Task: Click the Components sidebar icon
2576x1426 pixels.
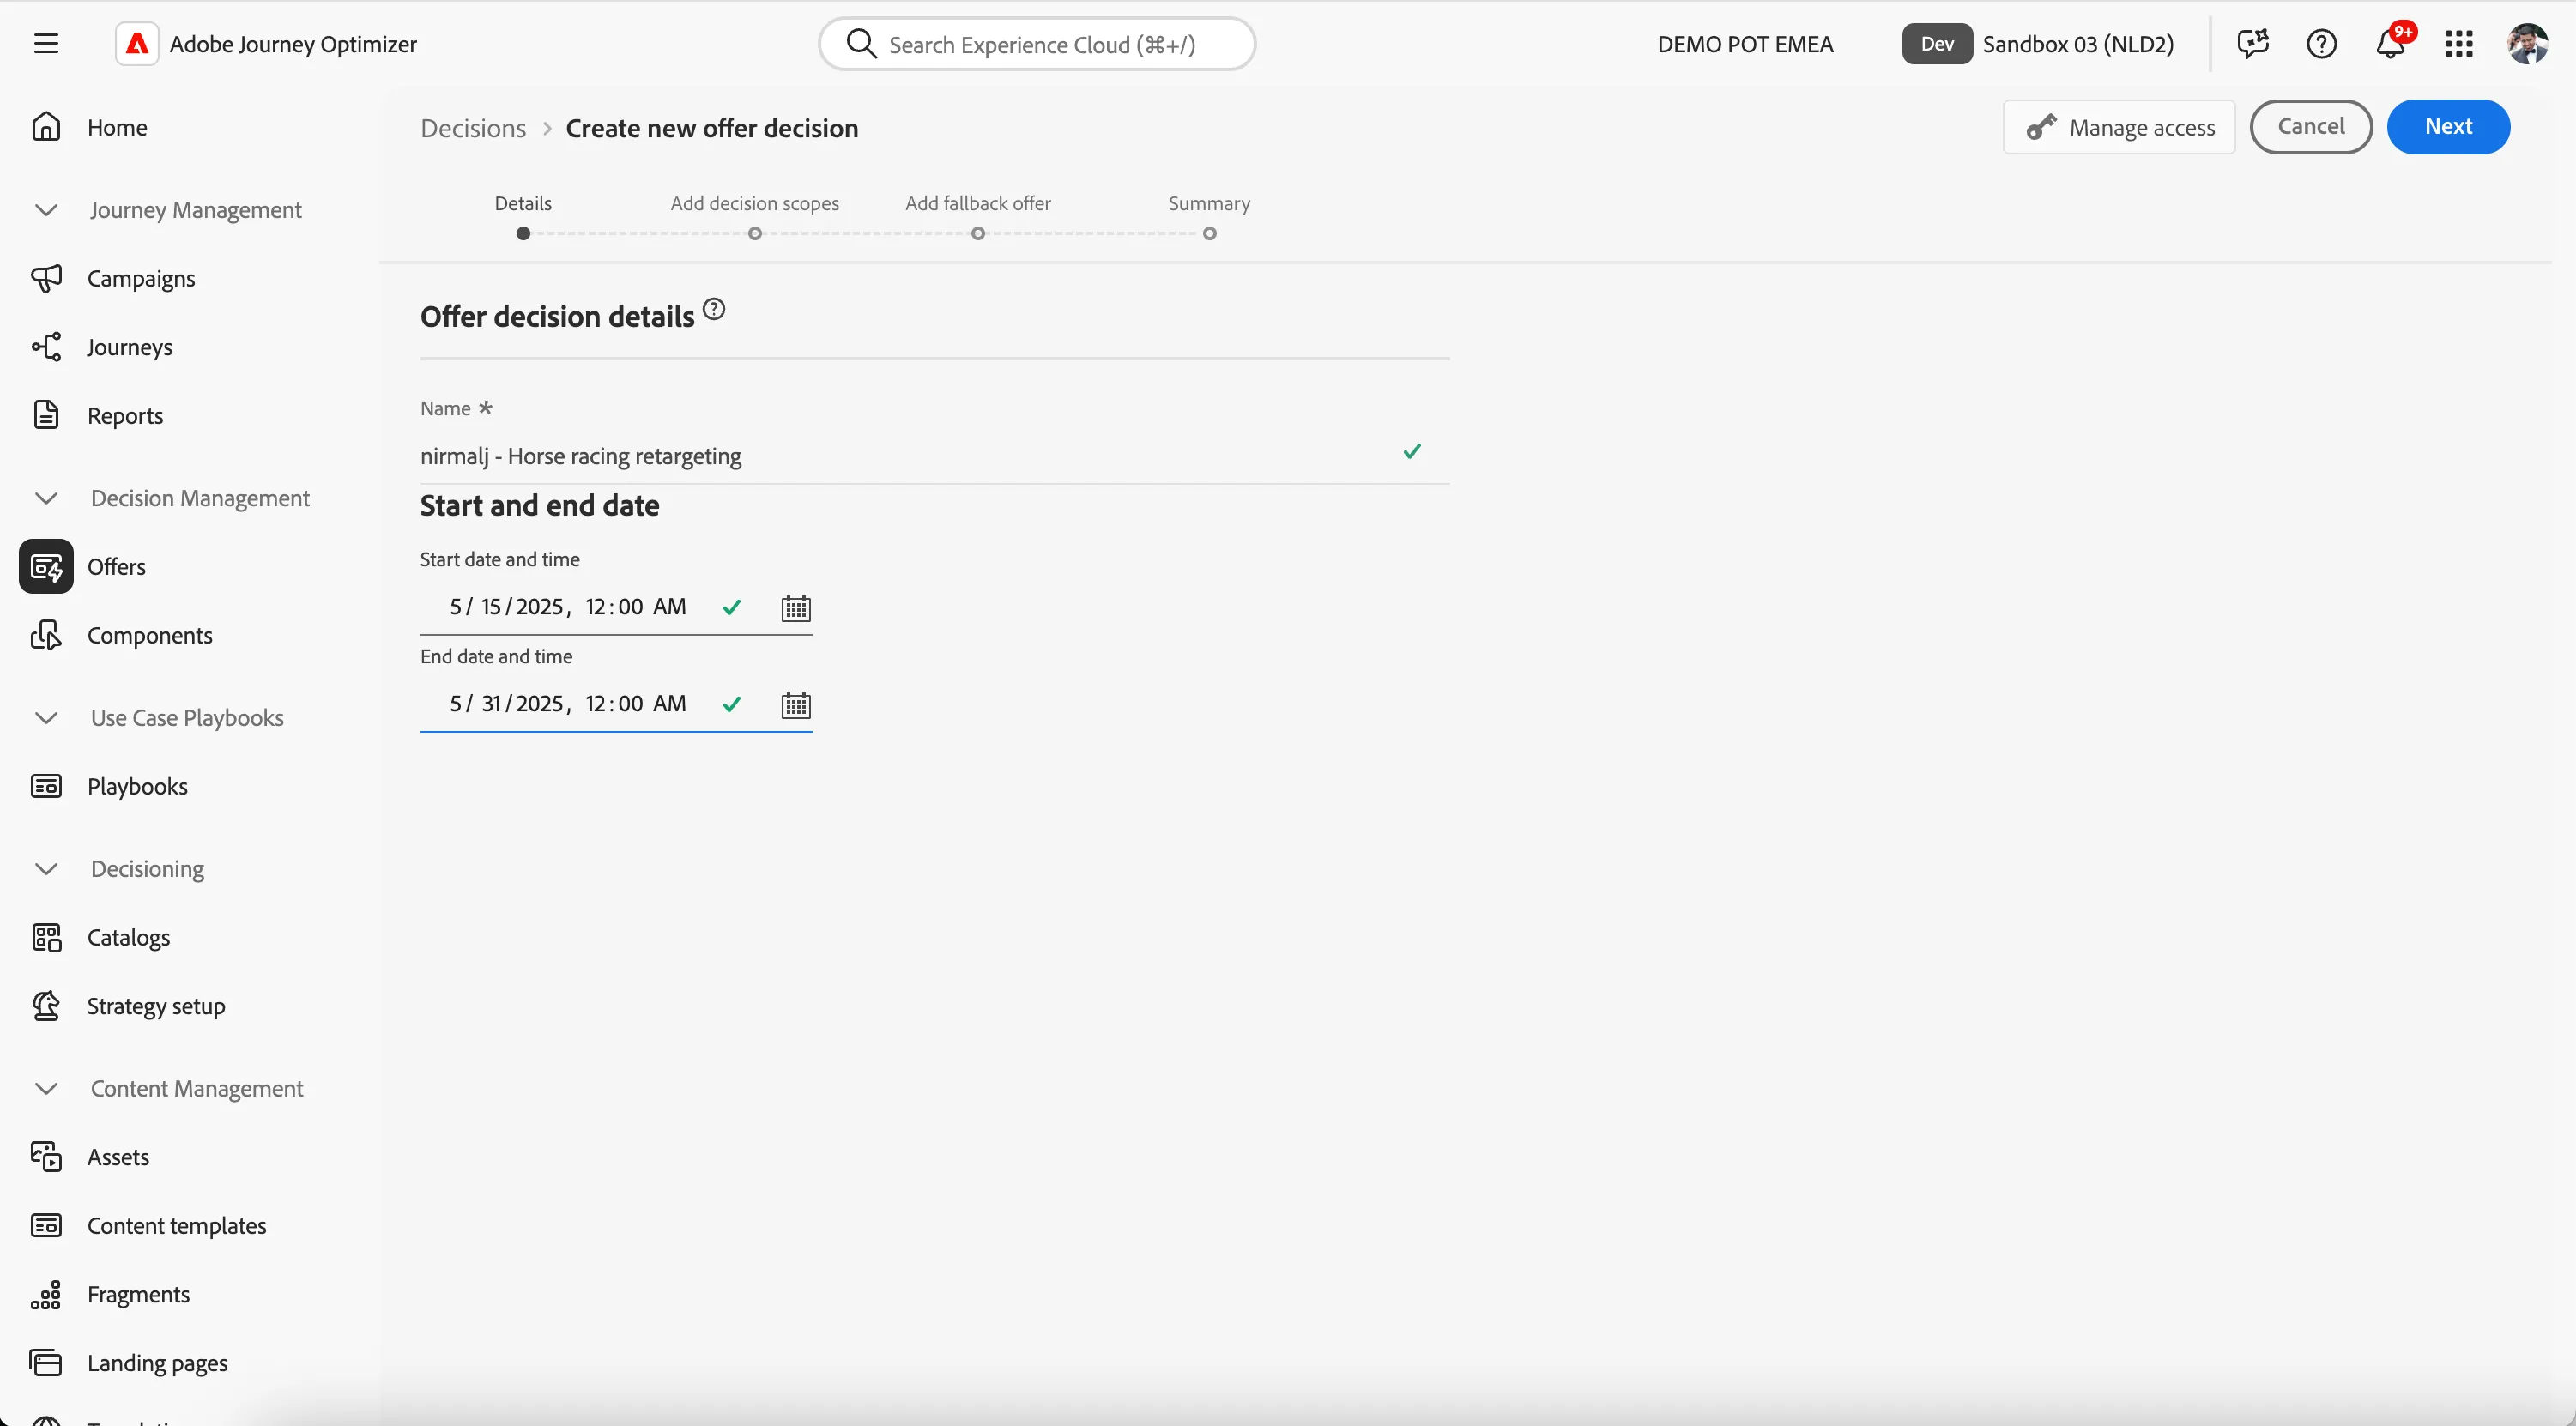Action: click(46, 635)
